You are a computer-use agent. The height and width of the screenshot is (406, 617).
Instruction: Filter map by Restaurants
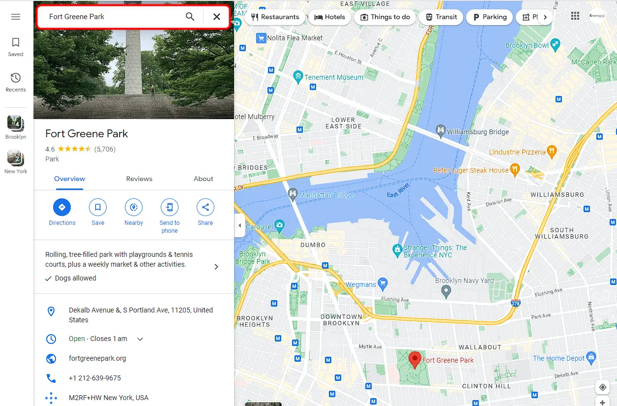pyautogui.click(x=275, y=17)
